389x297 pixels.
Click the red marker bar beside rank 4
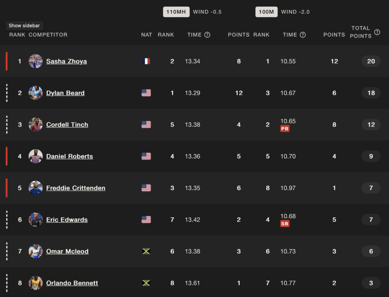7,156
